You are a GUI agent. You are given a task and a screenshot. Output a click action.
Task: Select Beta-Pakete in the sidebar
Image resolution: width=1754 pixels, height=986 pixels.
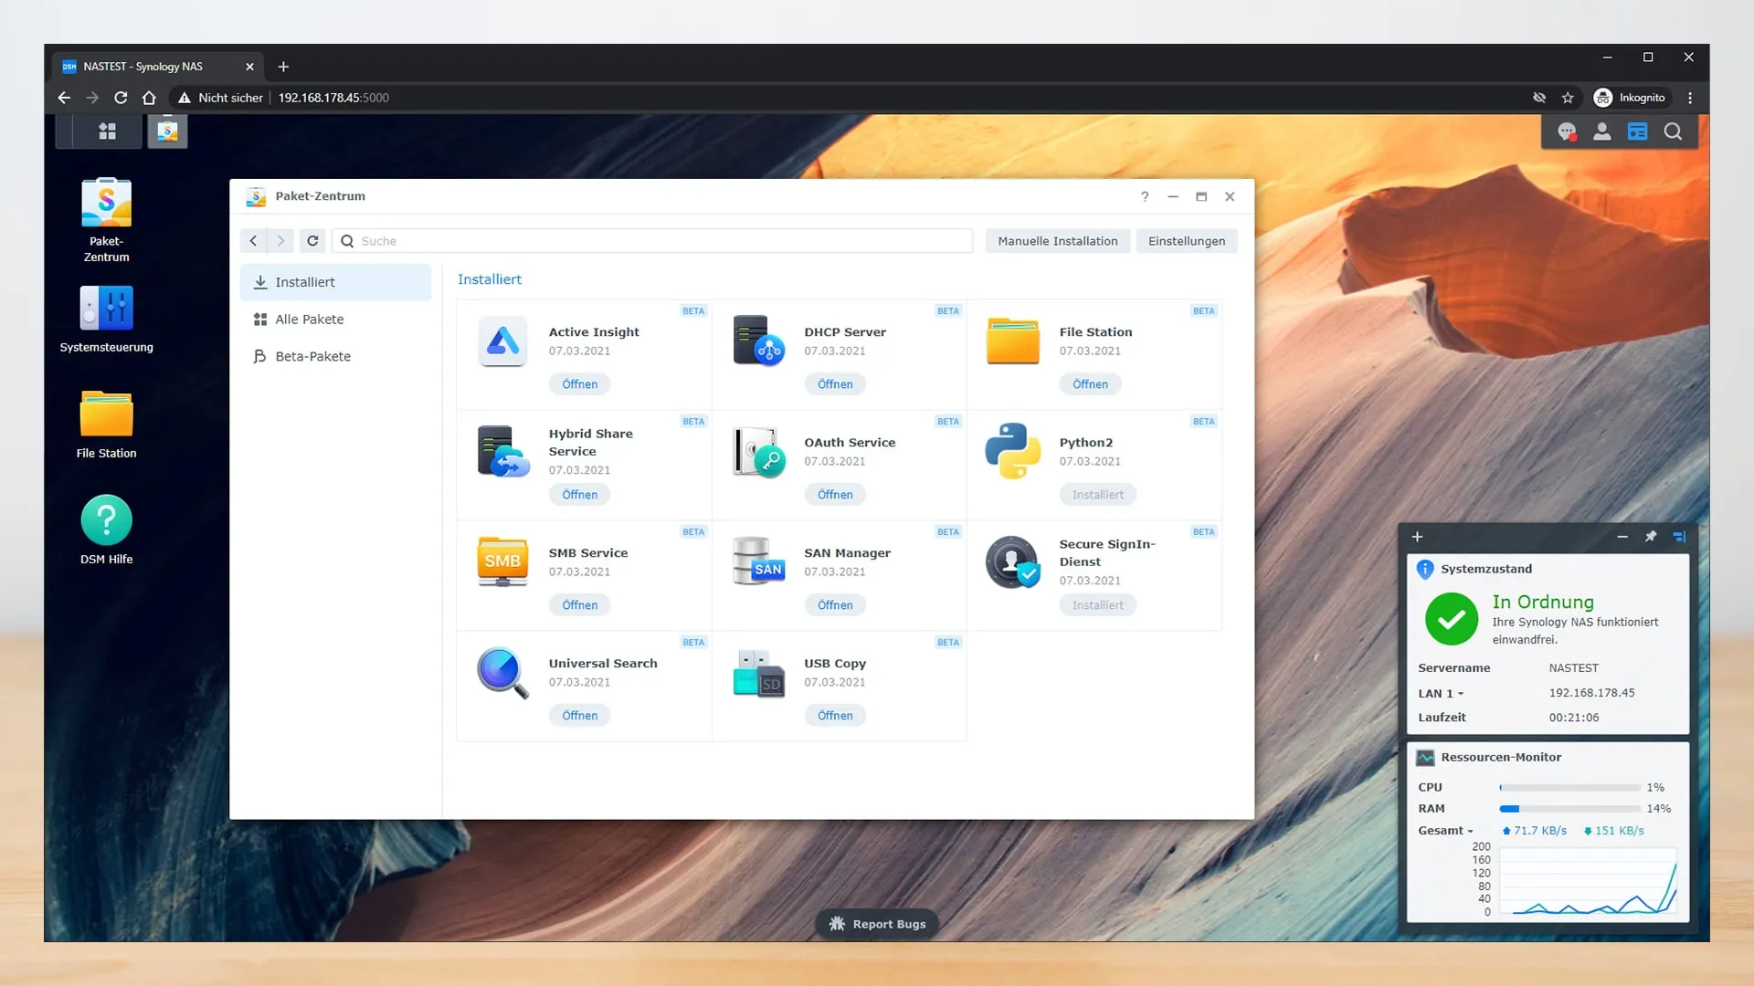(x=335, y=356)
